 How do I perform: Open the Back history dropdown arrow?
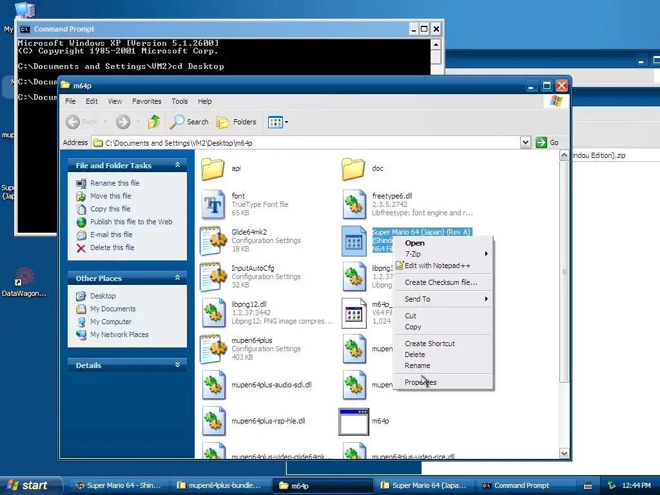pos(105,122)
